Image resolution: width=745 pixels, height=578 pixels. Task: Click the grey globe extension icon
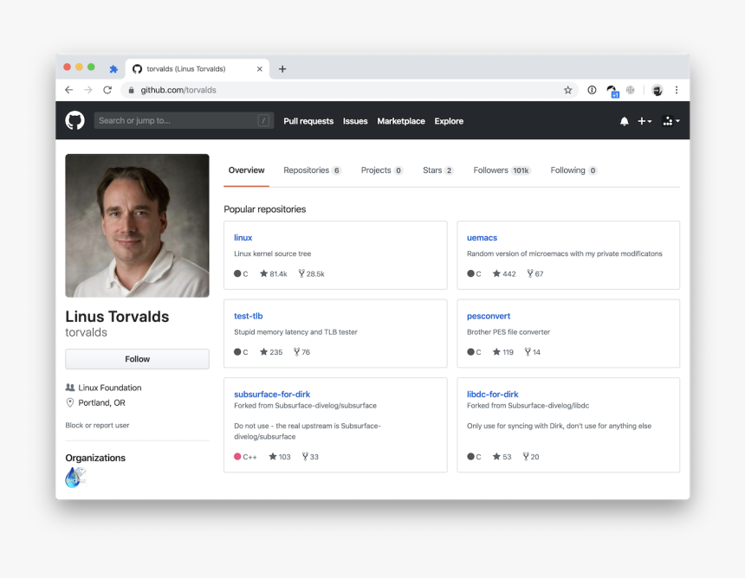coord(631,90)
